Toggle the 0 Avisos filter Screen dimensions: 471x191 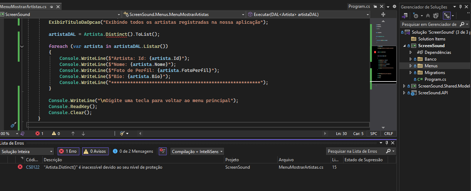click(x=95, y=151)
